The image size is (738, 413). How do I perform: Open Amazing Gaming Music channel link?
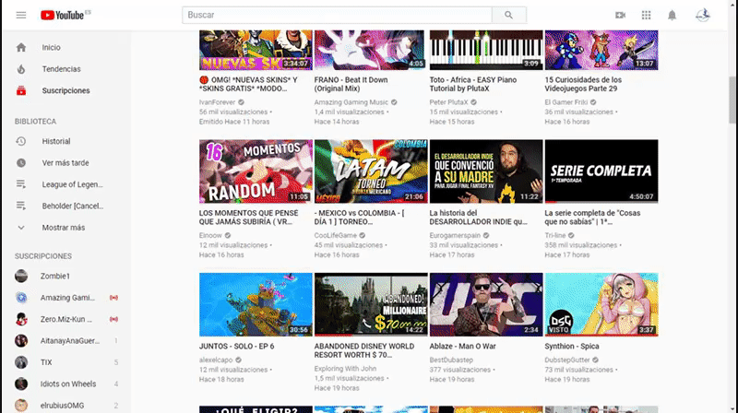[351, 102]
